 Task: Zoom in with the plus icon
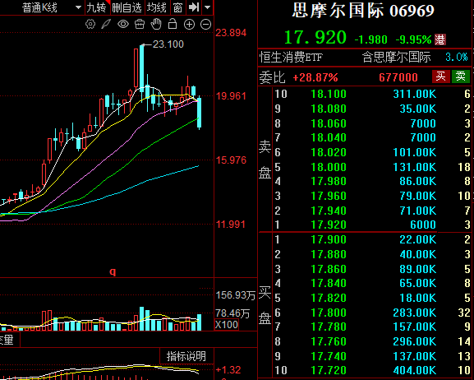click(x=189, y=24)
